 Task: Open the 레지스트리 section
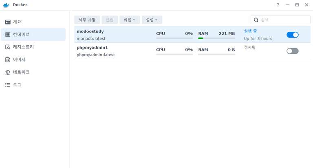[33, 47]
